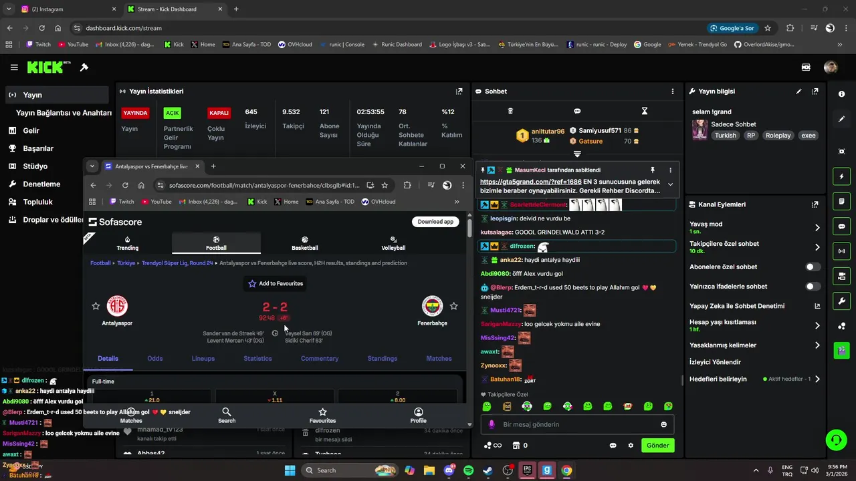Click Download app button on Sofascore
The width and height of the screenshot is (856, 481).
[x=435, y=222]
